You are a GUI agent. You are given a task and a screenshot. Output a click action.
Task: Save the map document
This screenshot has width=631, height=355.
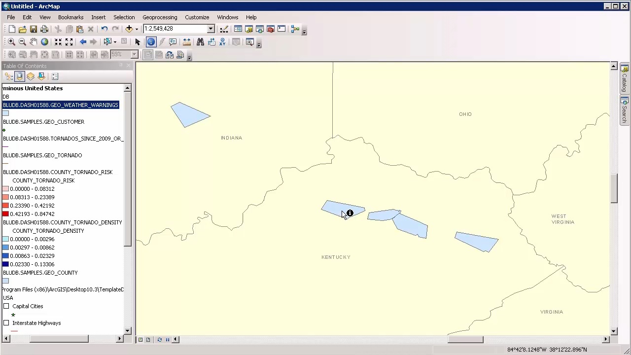coord(34,29)
